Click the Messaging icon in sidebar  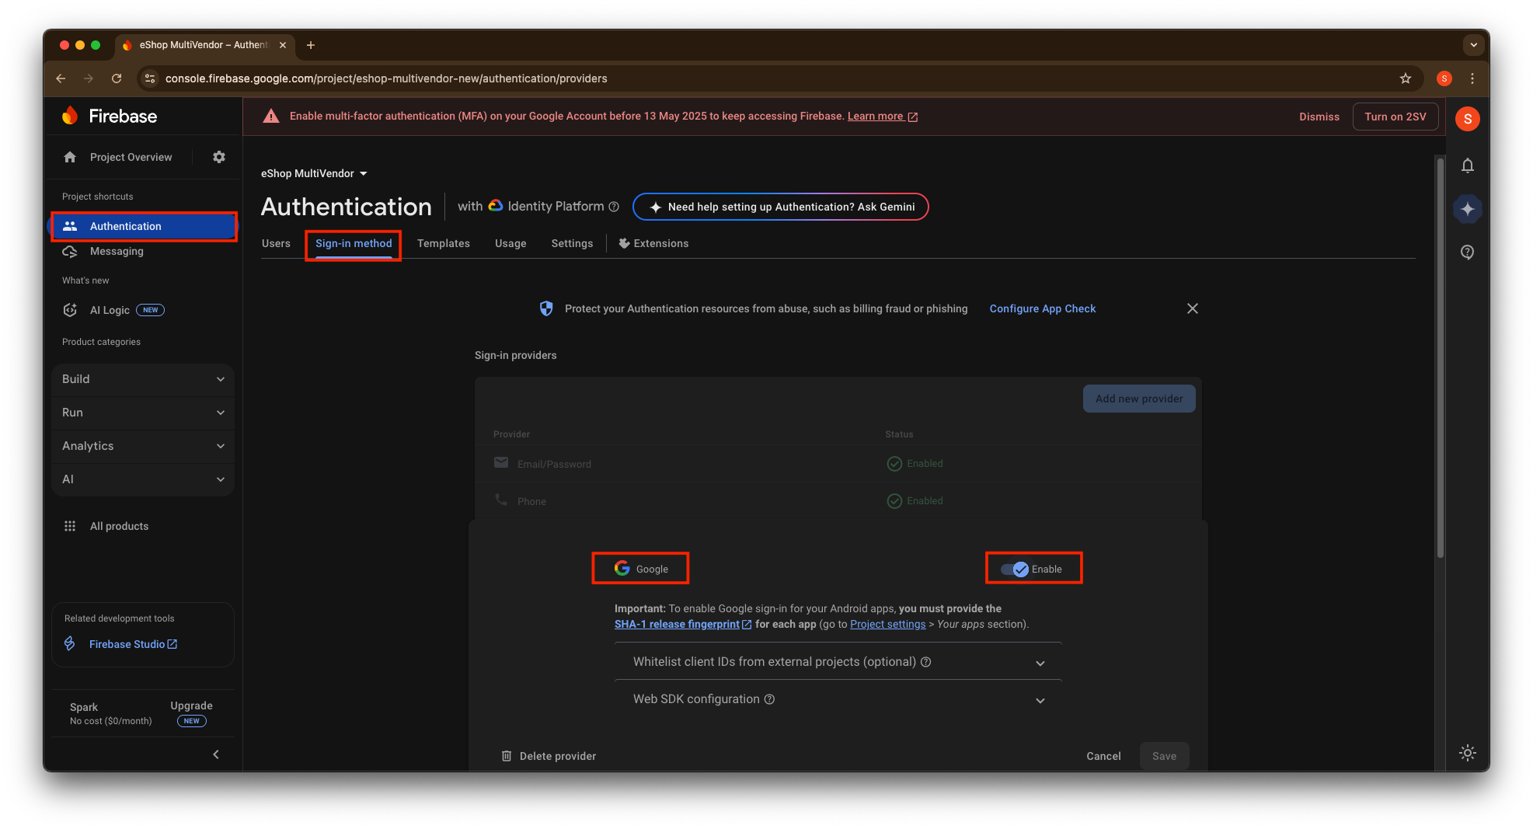tap(70, 251)
